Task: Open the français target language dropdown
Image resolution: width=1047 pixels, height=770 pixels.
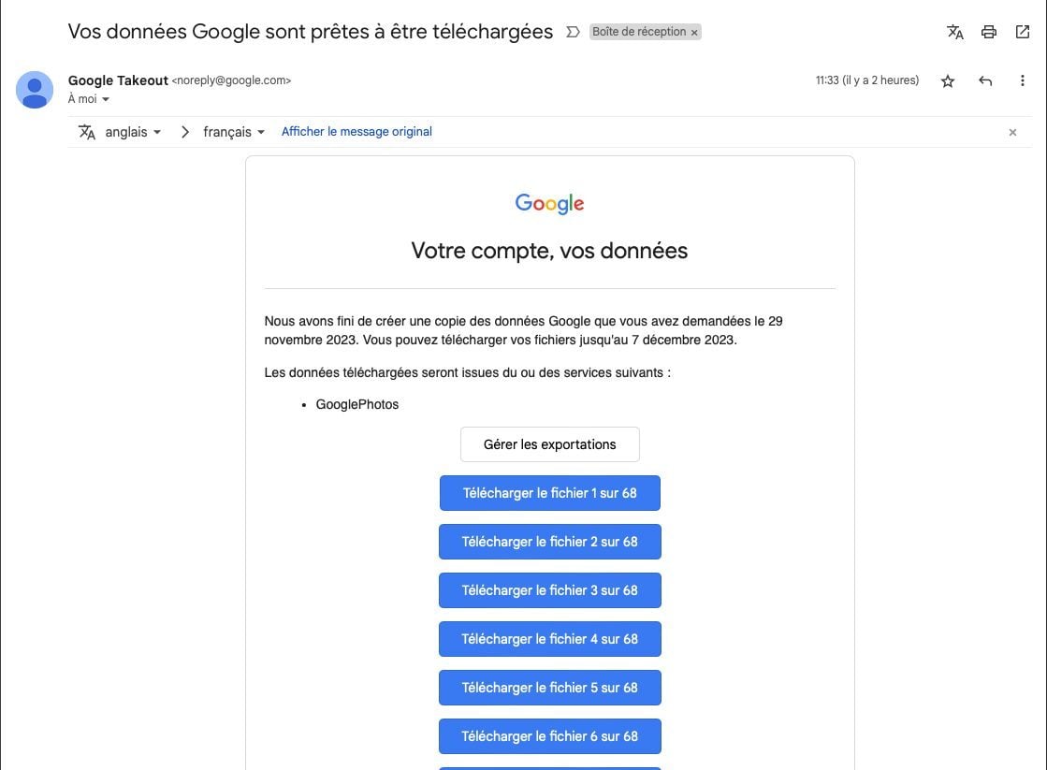Action: (234, 132)
